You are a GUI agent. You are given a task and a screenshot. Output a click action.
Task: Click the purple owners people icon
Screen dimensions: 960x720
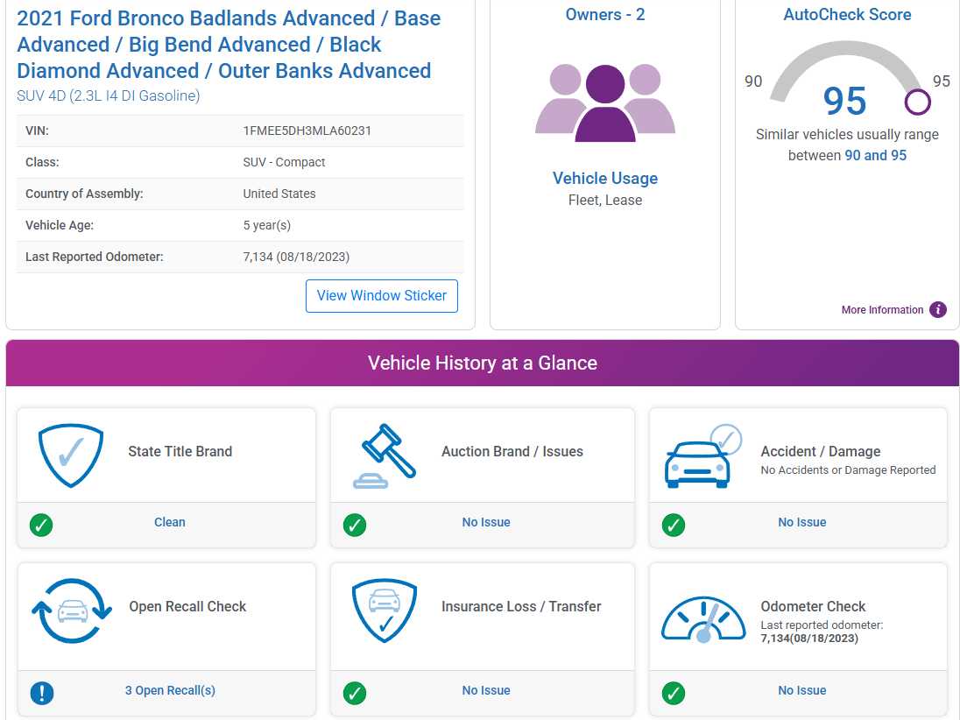[x=604, y=102]
